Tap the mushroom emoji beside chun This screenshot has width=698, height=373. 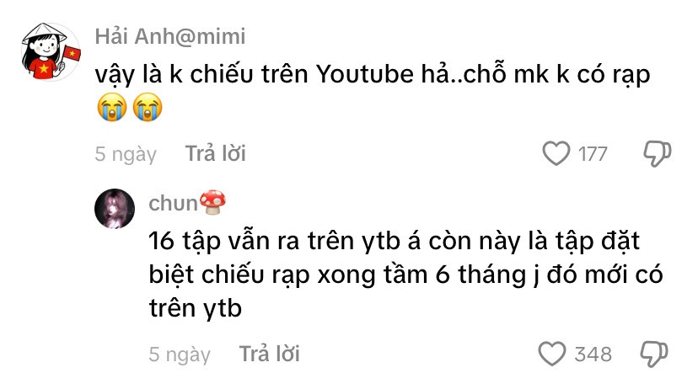tap(212, 203)
